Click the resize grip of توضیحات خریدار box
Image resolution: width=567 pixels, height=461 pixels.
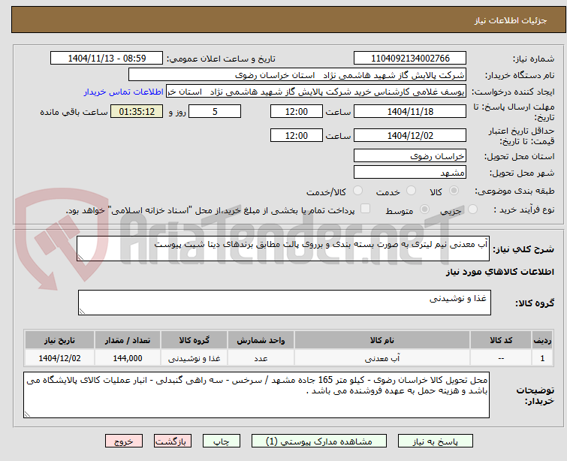27,414
